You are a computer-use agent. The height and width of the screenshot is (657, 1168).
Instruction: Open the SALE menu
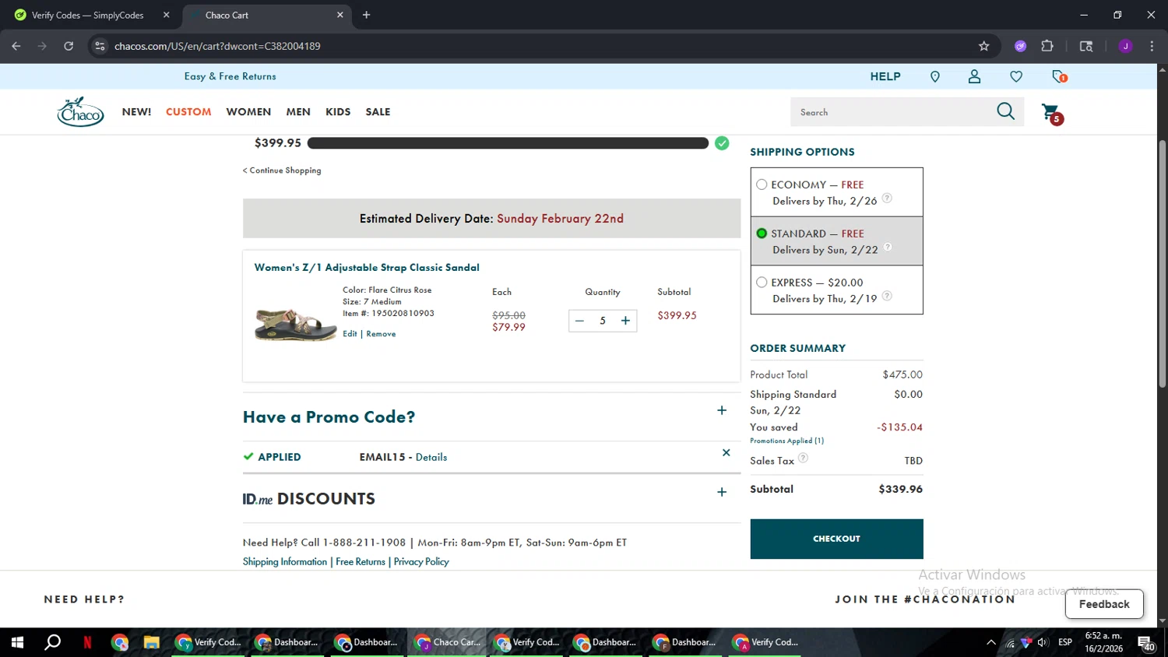378,112
